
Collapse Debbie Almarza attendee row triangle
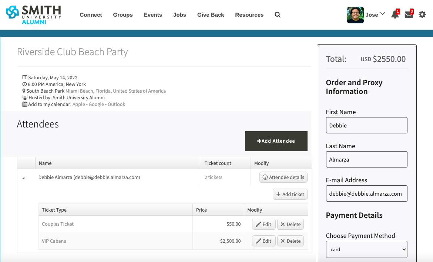coord(23,178)
